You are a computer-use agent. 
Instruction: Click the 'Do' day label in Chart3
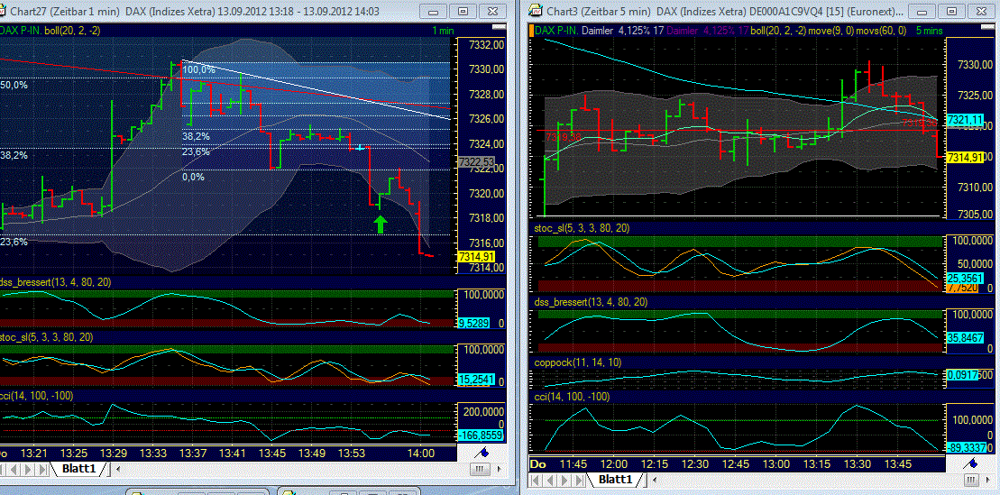pos(537,463)
